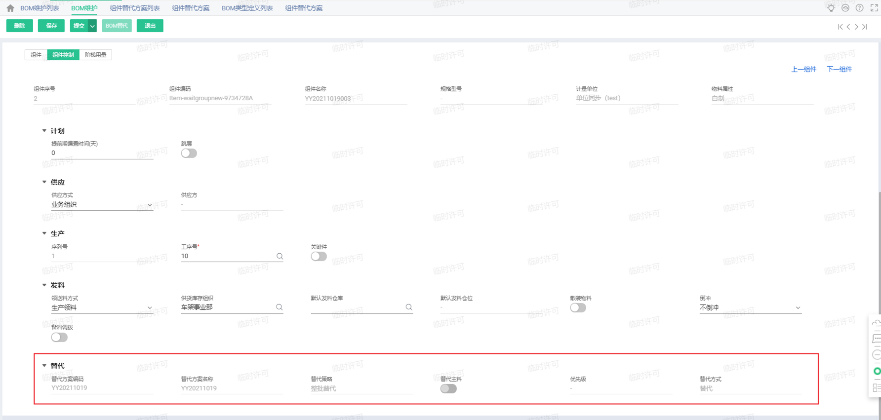The width and height of the screenshot is (881, 420).
Task: Toggle the 备料调拨 switch
Action: pyautogui.click(x=59, y=337)
